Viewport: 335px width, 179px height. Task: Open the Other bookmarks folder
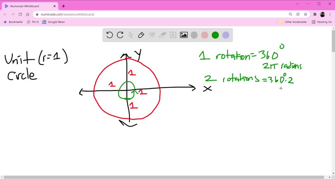[x=293, y=22]
